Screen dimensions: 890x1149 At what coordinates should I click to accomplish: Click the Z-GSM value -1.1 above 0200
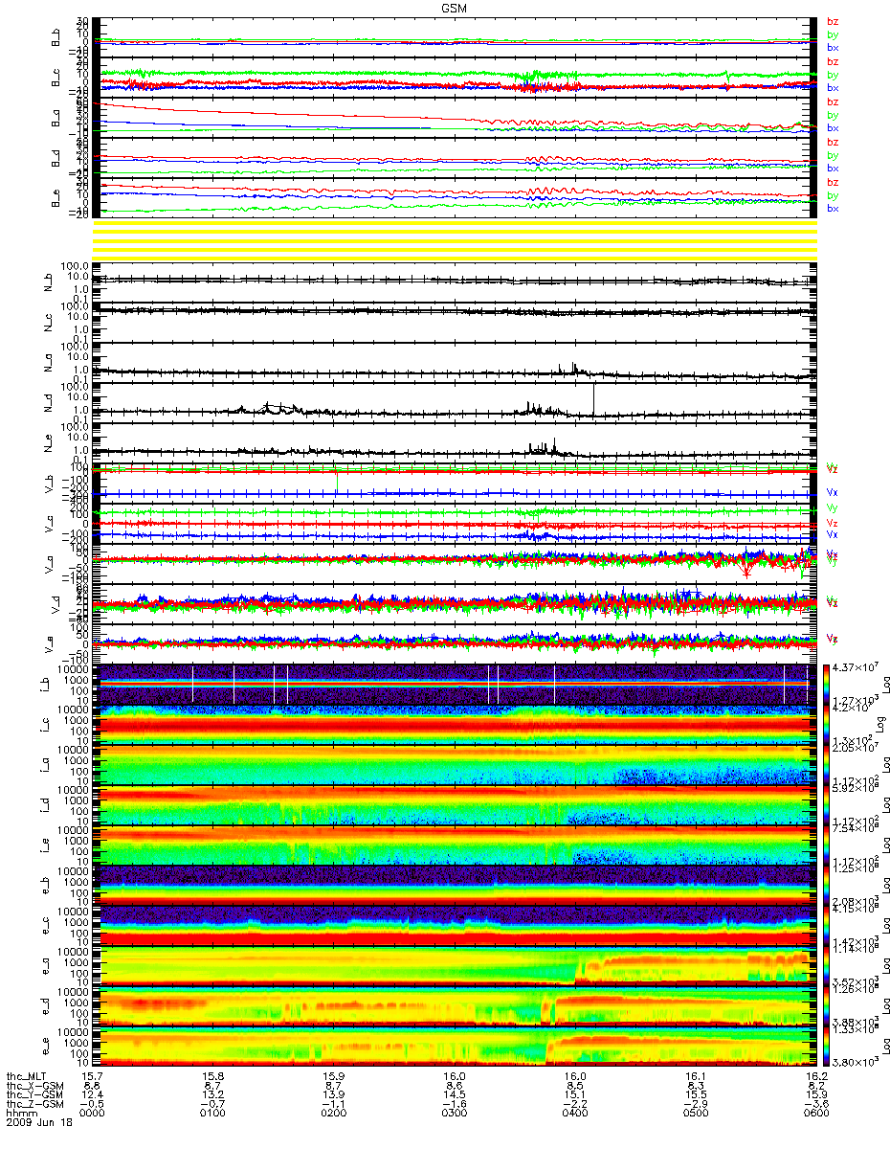click(333, 1103)
